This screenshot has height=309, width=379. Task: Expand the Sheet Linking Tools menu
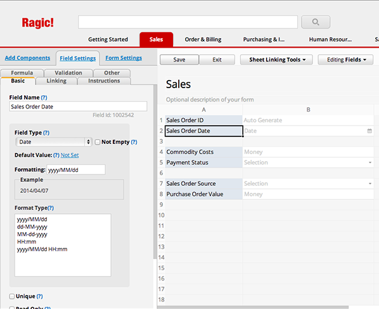coord(276,60)
